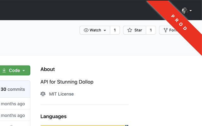202x126 pixels.
Task: Select the "API for Stunning Dollop" description
Action: coord(67,82)
